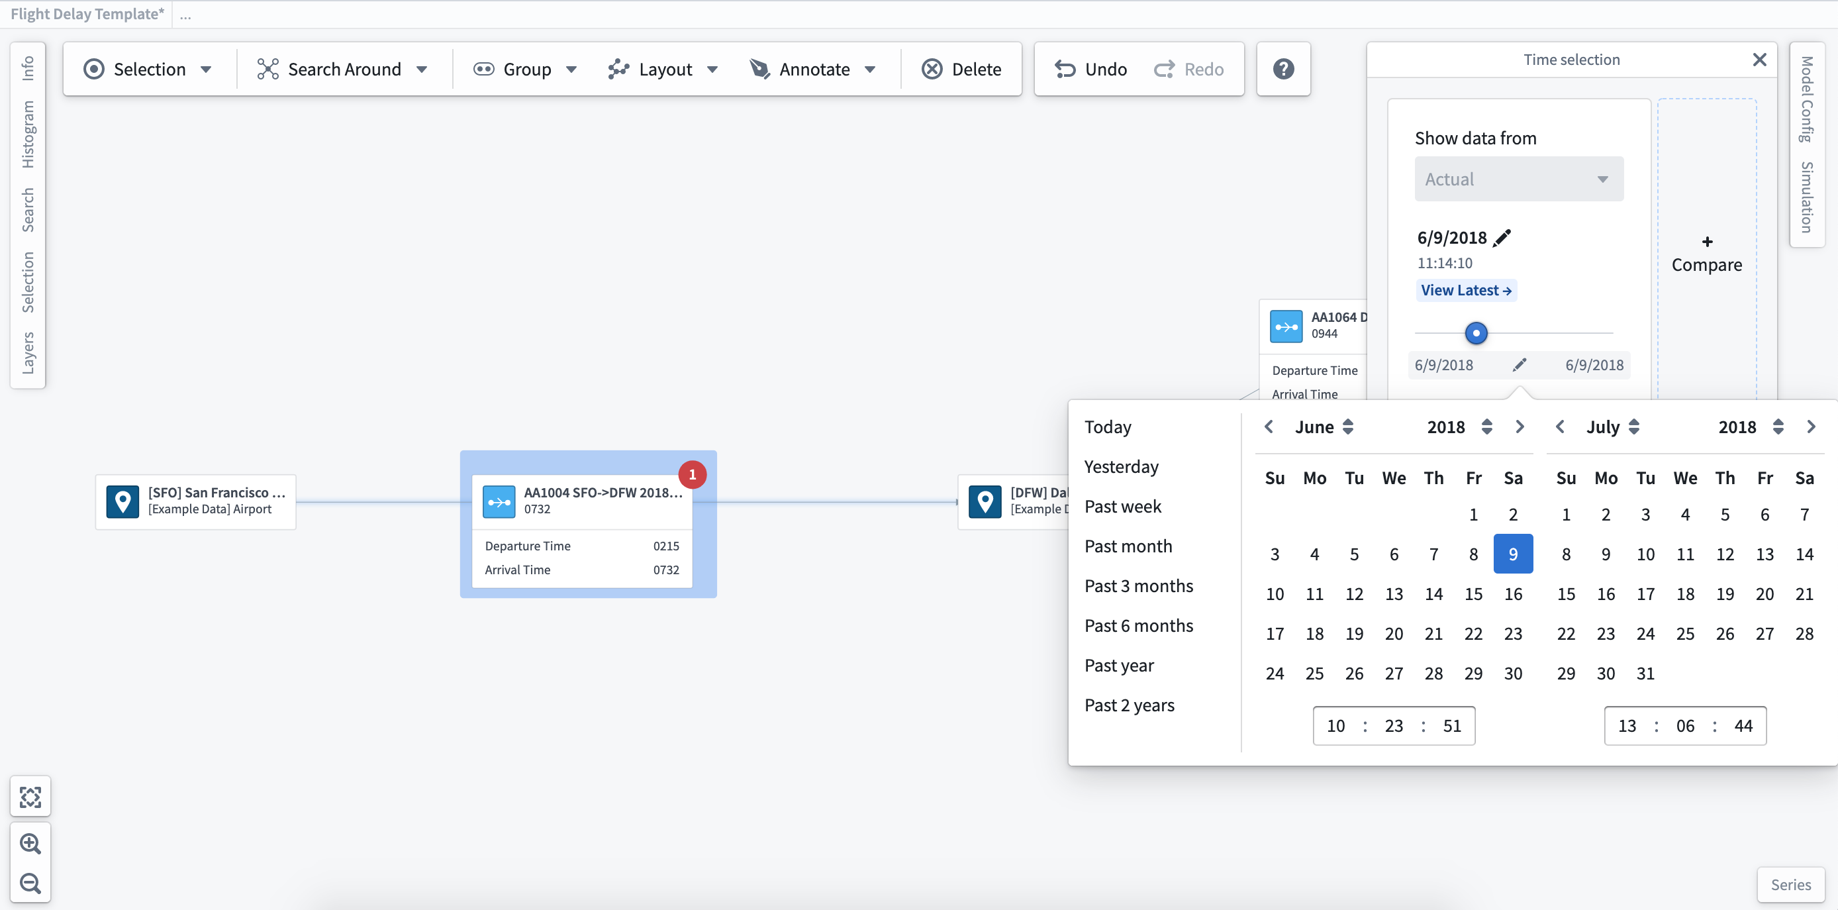Click the red alert badge on AA1004
Image resolution: width=1838 pixels, height=910 pixels.
pos(692,475)
